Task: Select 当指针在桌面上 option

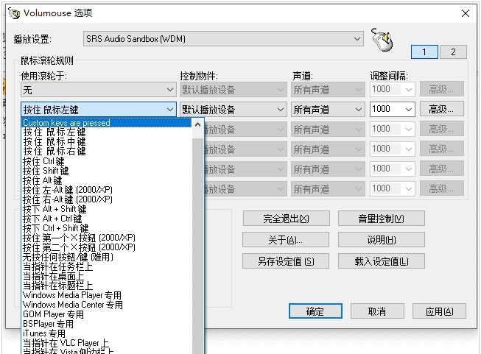Action: pos(107,276)
